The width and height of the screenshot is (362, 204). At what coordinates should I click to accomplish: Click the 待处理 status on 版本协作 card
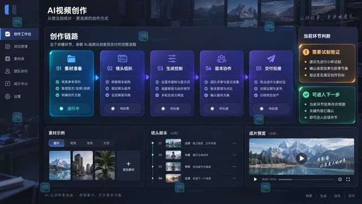(222, 108)
